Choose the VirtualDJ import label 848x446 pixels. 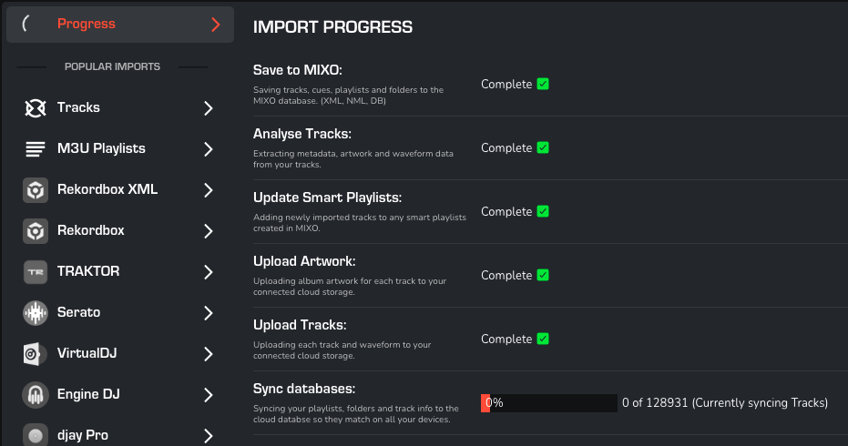tap(87, 354)
